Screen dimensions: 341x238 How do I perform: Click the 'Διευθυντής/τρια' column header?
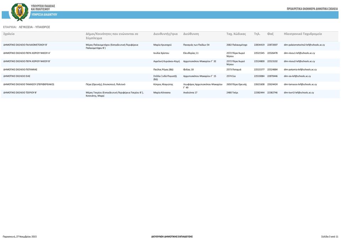(x=166, y=34)
